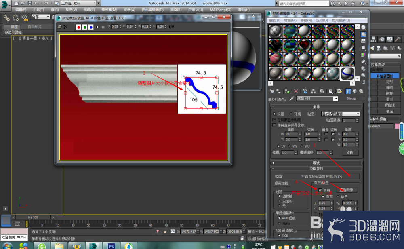Select the 放置 (Place) radio button

tap(338, 197)
